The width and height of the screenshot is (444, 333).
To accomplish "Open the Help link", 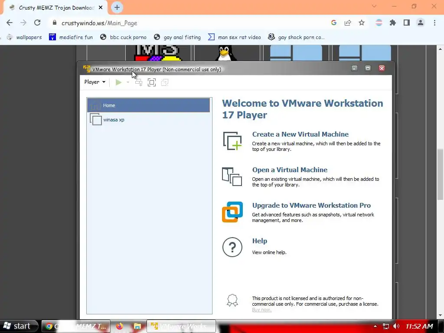I will (260, 241).
